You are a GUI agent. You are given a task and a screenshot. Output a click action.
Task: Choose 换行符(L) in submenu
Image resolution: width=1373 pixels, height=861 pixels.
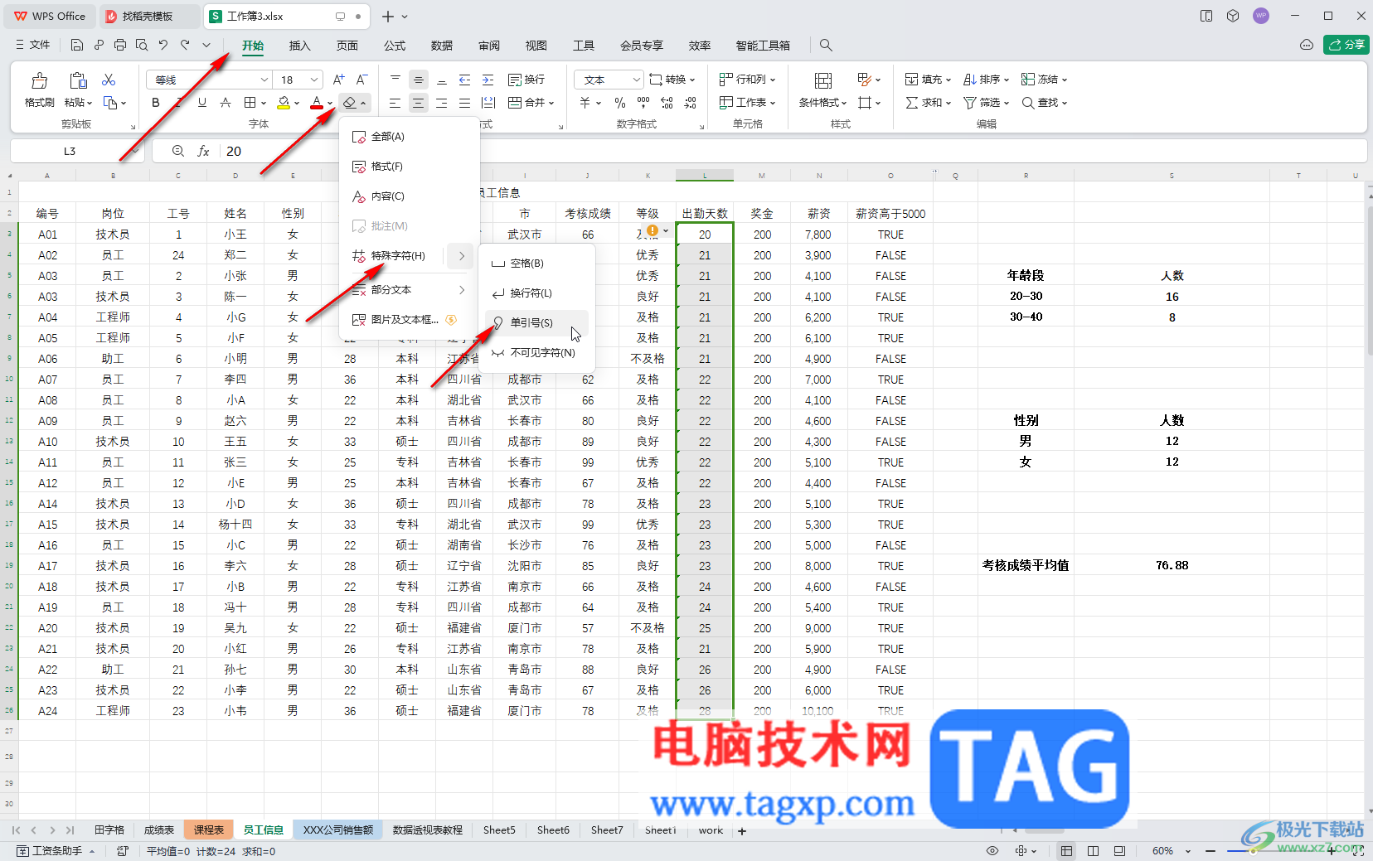[x=537, y=293]
